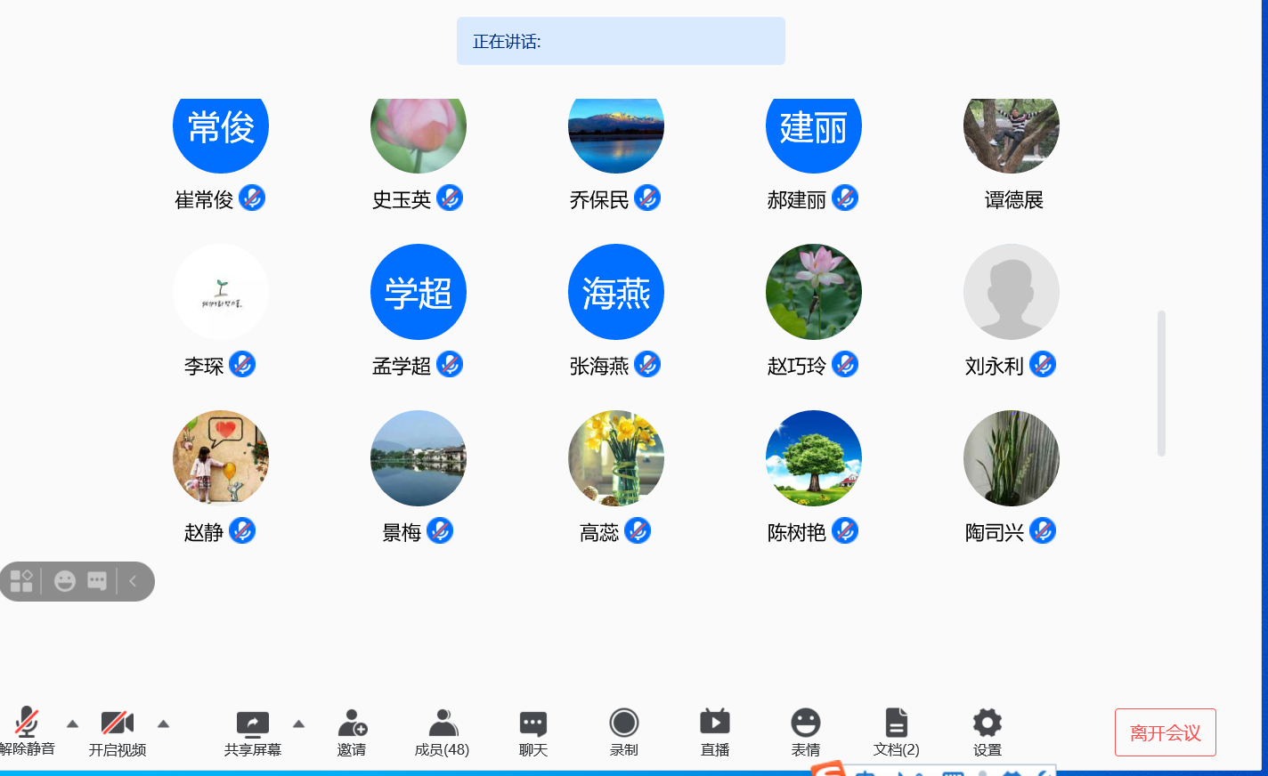Viewport: 1268px width, 776px height.
Task: Start recording with the 录制 icon
Action: click(624, 723)
